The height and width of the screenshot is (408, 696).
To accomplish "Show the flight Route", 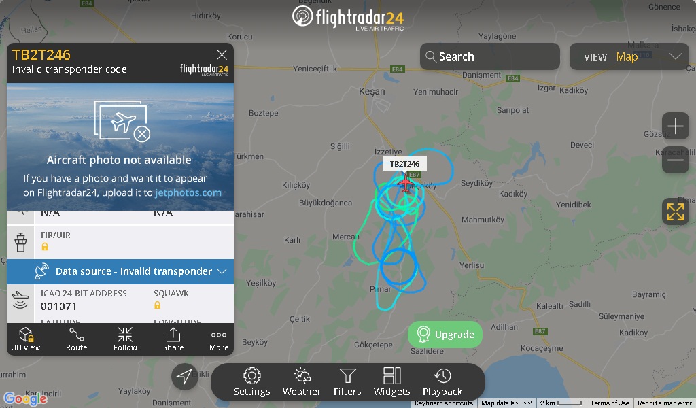I will pyautogui.click(x=76, y=339).
